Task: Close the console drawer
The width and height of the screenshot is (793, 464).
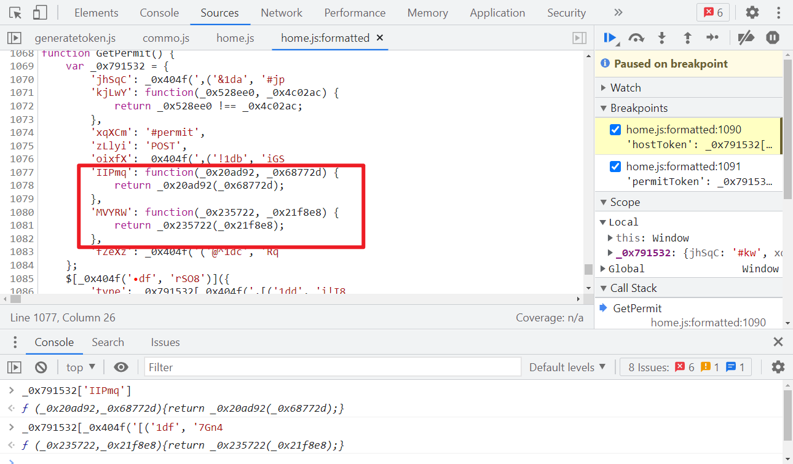Action: pyautogui.click(x=778, y=342)
